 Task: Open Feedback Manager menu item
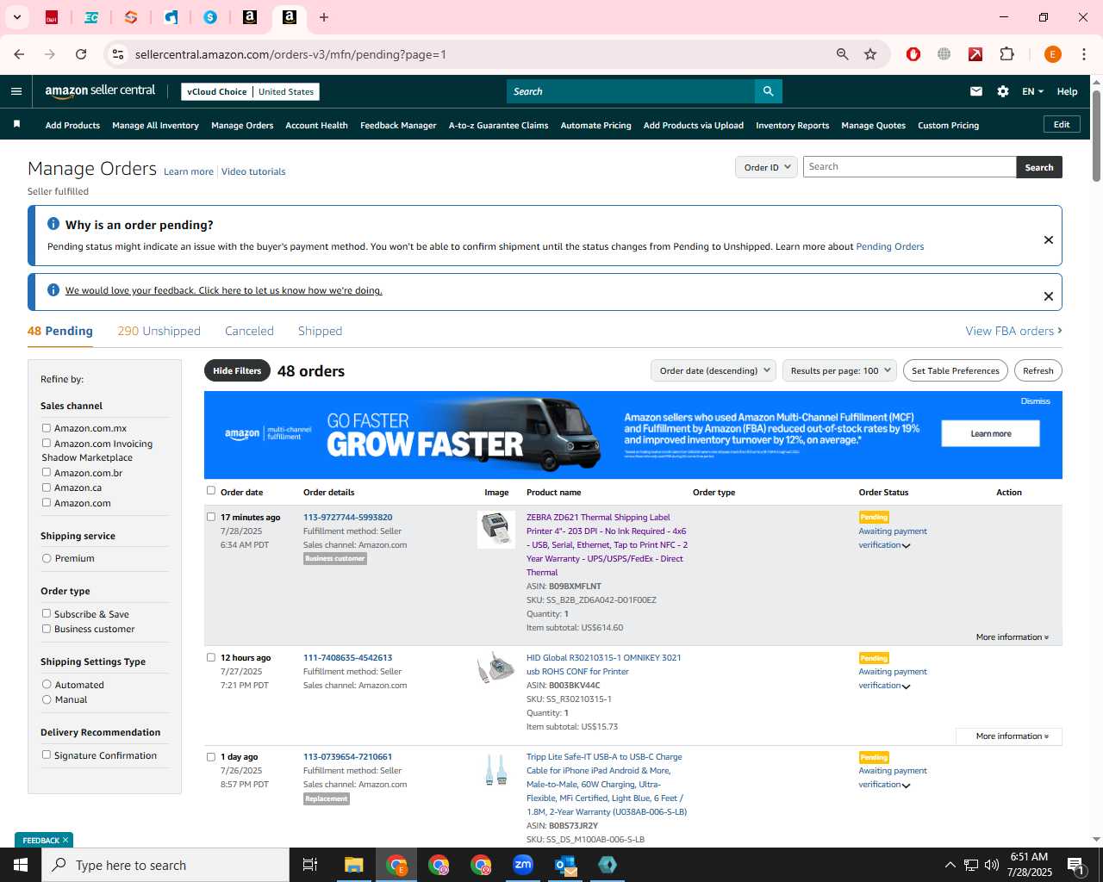click(398, 125)
